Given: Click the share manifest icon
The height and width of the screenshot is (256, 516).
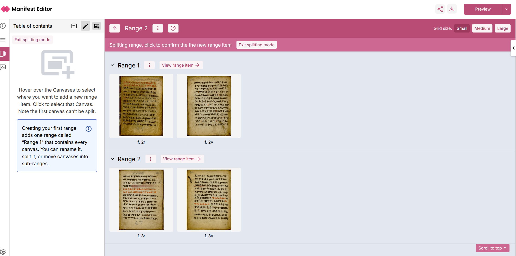Looking at the screenshot, I should point(440,9).
